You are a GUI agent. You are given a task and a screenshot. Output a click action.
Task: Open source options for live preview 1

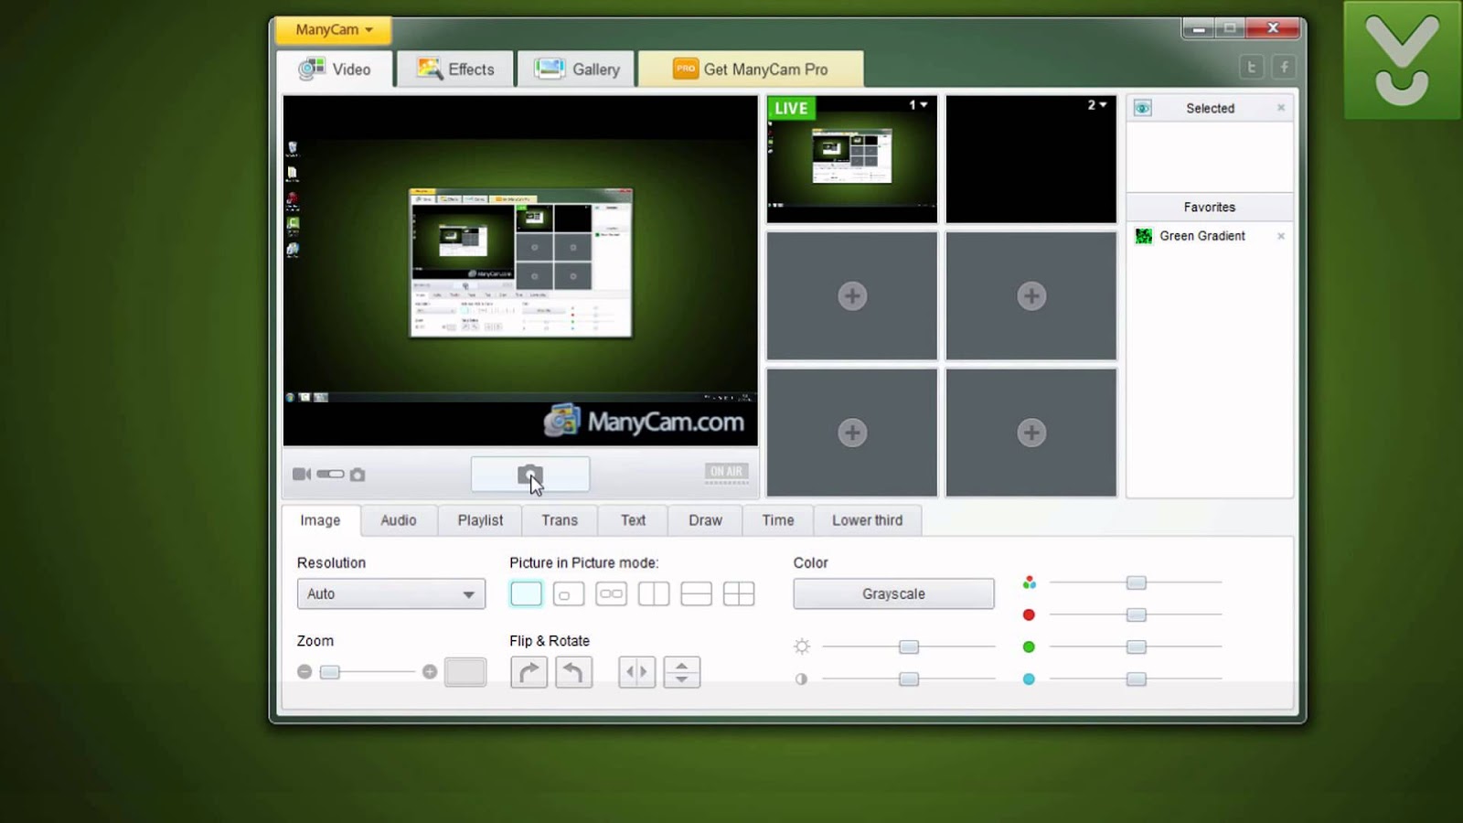[x=918, y=104]
